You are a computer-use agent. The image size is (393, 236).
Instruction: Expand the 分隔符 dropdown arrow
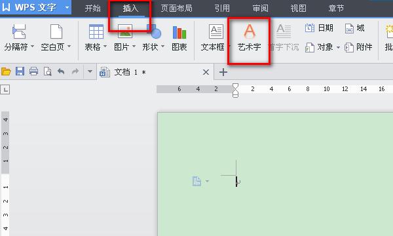[32, 47]
